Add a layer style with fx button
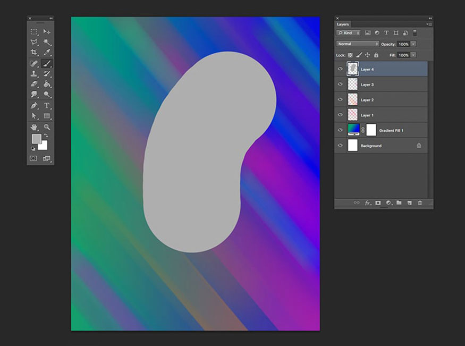Viewport: 465px width, 346px height. click(367, 203)
